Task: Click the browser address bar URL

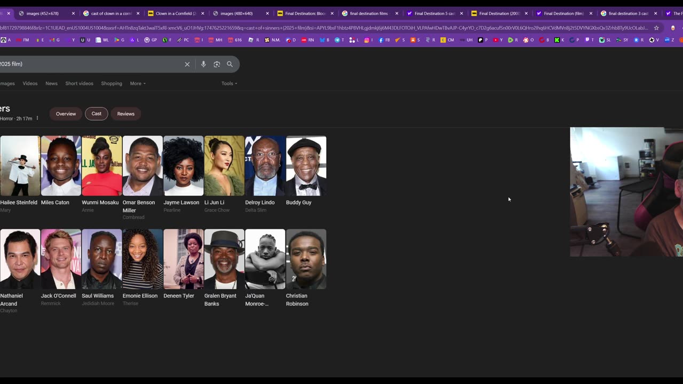Action: 324,28
